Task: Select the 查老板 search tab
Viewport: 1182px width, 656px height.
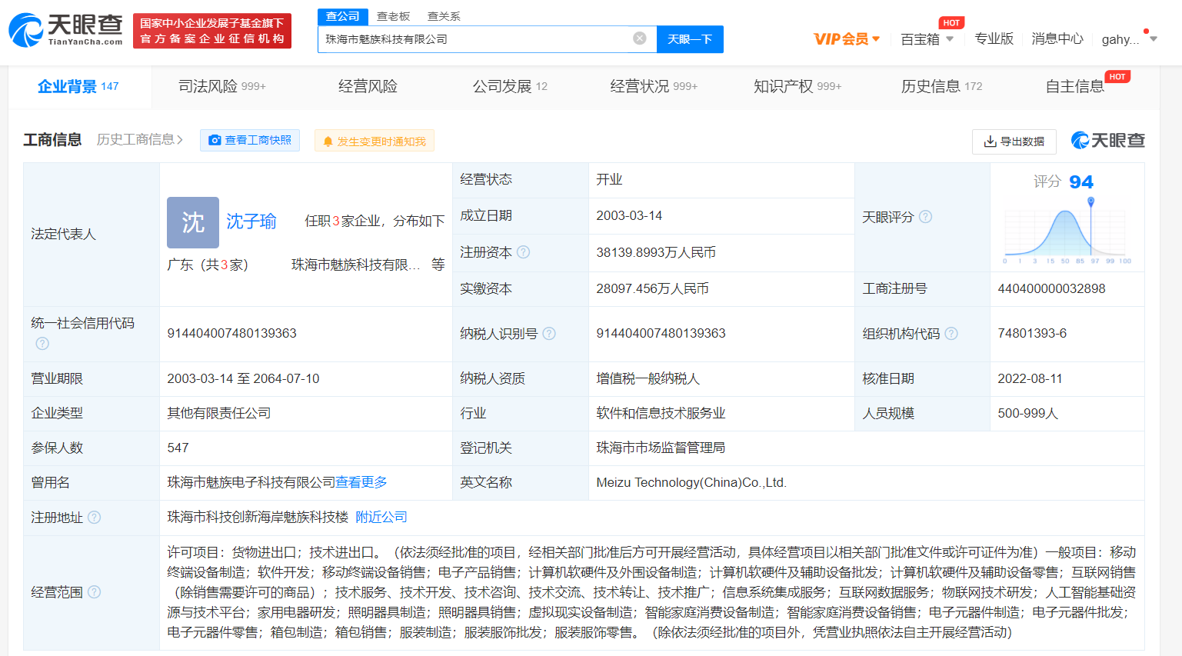Action: [393, 16]
